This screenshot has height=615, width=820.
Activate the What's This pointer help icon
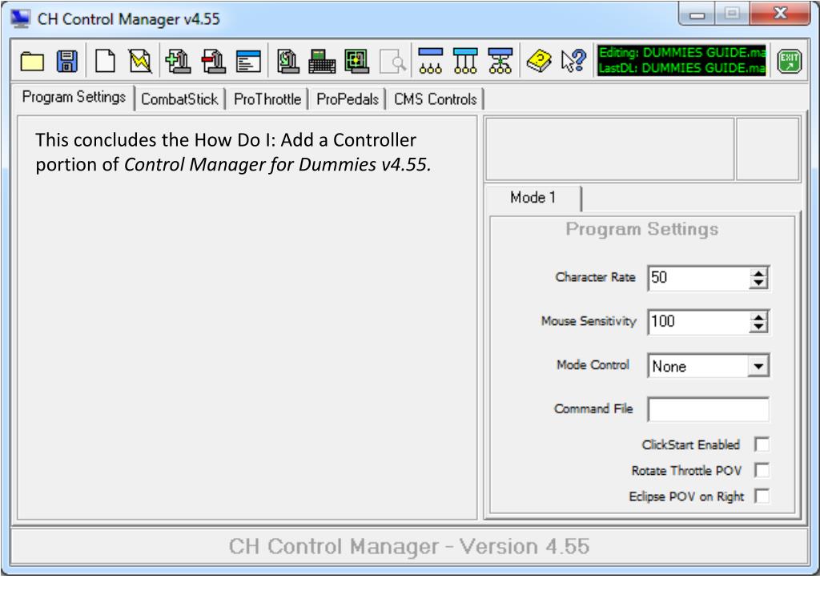(x=573, y=61)
